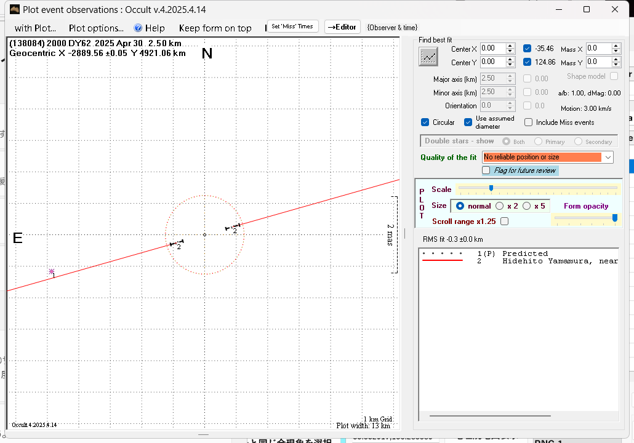Screen dimensions: 634x443
Task: Open the Quality of the fit dropdown
Action: [x=608, y=158]
